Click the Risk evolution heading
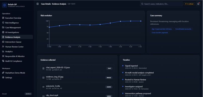The height and width of the screenshot is (97, 203). point(46,16)
